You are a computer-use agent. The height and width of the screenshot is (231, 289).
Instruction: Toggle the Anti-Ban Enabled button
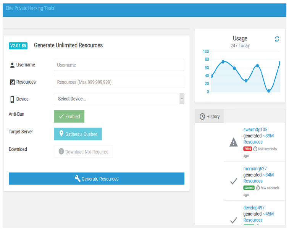69,116
